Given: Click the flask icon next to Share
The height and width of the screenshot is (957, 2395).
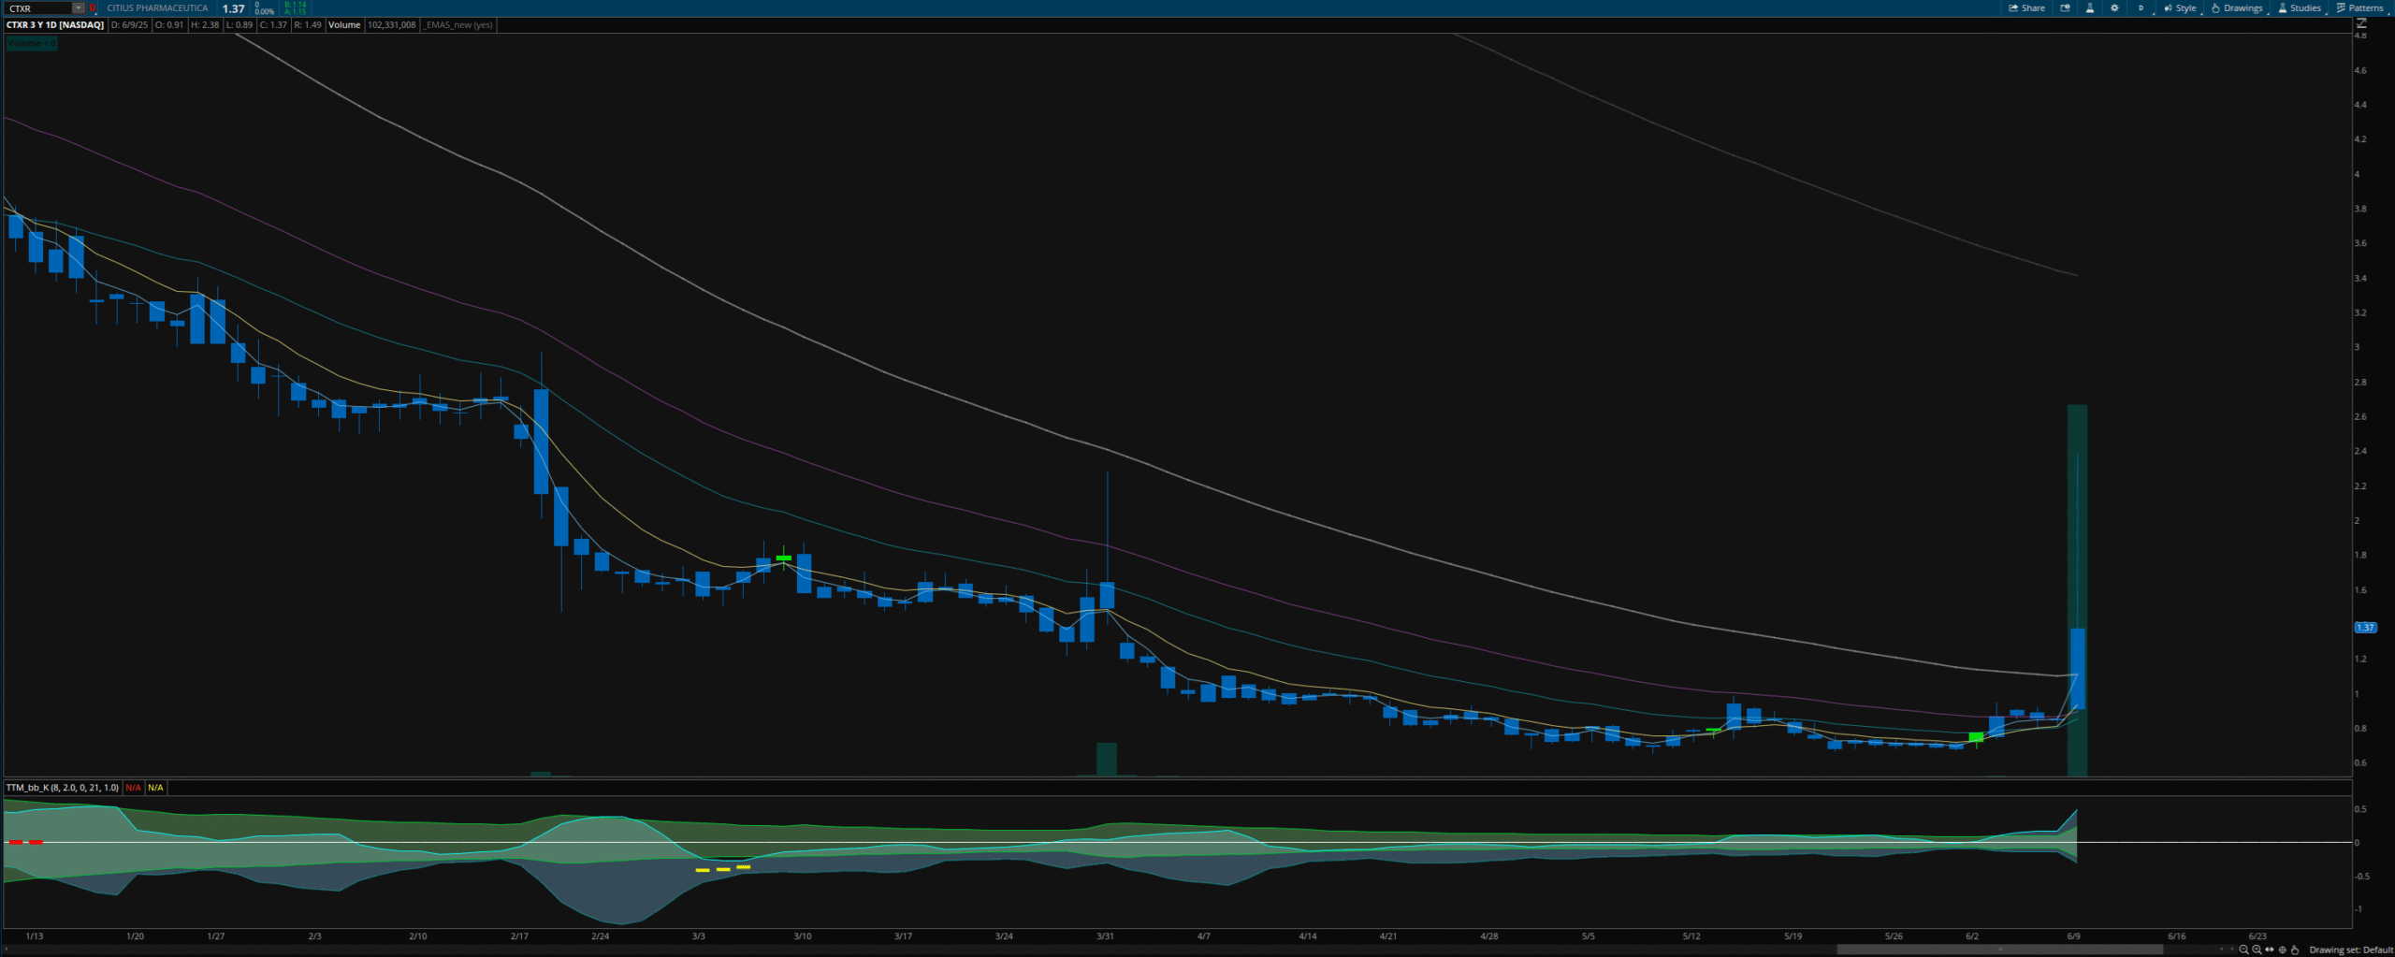Looking at the screenshot, I should pos(2089,8).
